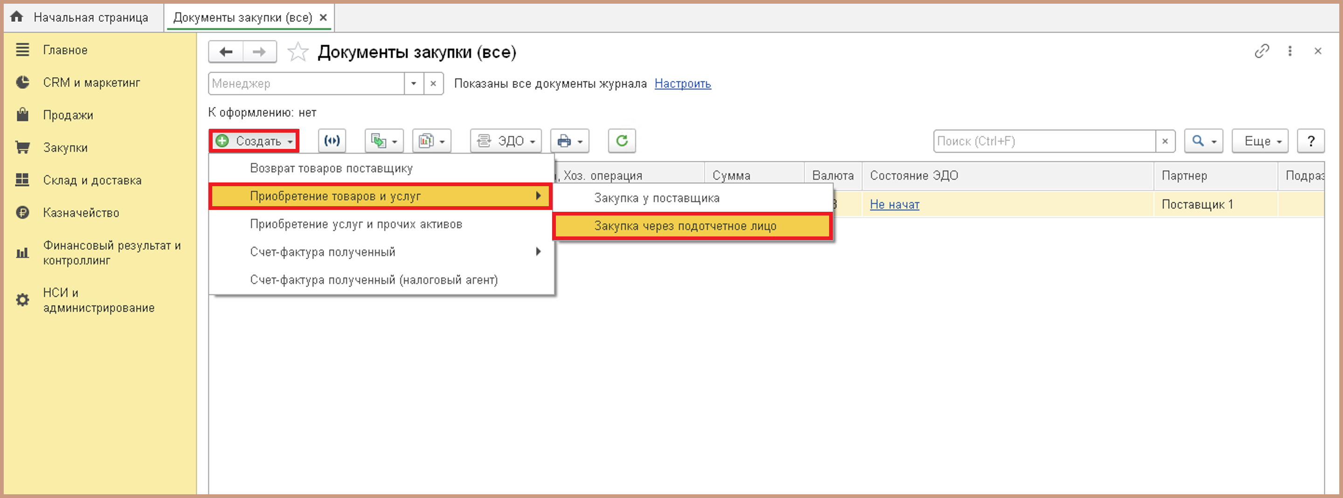This screenshot has width=1343, height=498.
Task: Open the Не начат EDO status link
Action: (x=895, y=204)
